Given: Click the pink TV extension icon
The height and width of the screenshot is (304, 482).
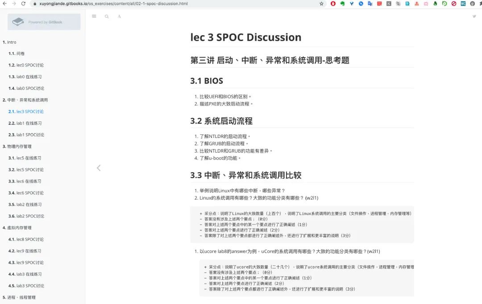Looking at the screenshot, I should (426, 4).
